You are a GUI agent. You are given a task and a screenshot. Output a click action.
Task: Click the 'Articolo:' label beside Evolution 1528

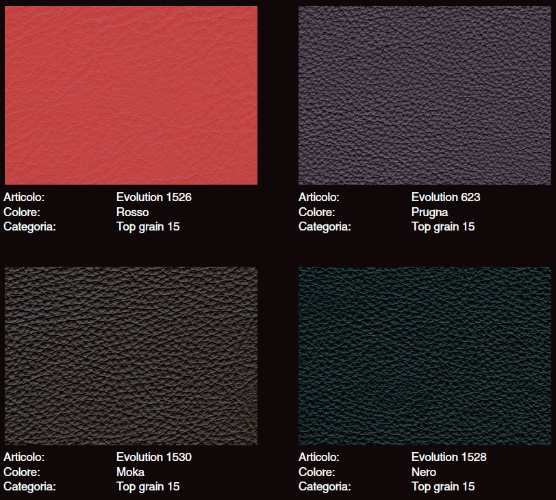[319, 457]
